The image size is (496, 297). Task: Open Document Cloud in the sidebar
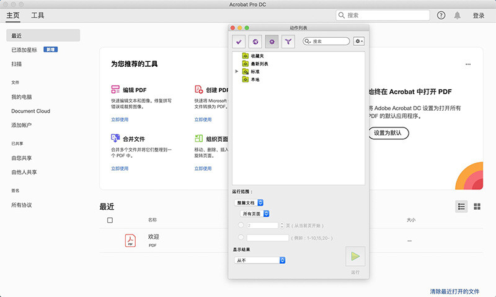tap(30, 111)
